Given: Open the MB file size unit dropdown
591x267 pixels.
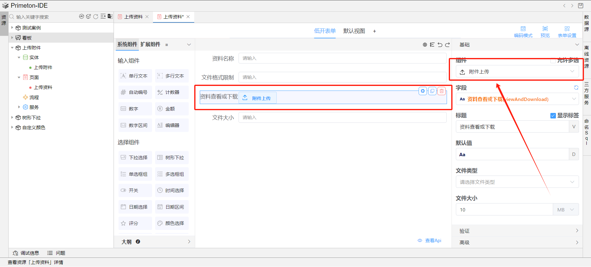Looking at the screenshot, I should pos(566,210).
